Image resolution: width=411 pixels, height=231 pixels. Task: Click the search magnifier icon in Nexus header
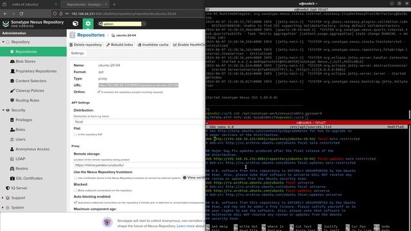click(x=100, y=24)
